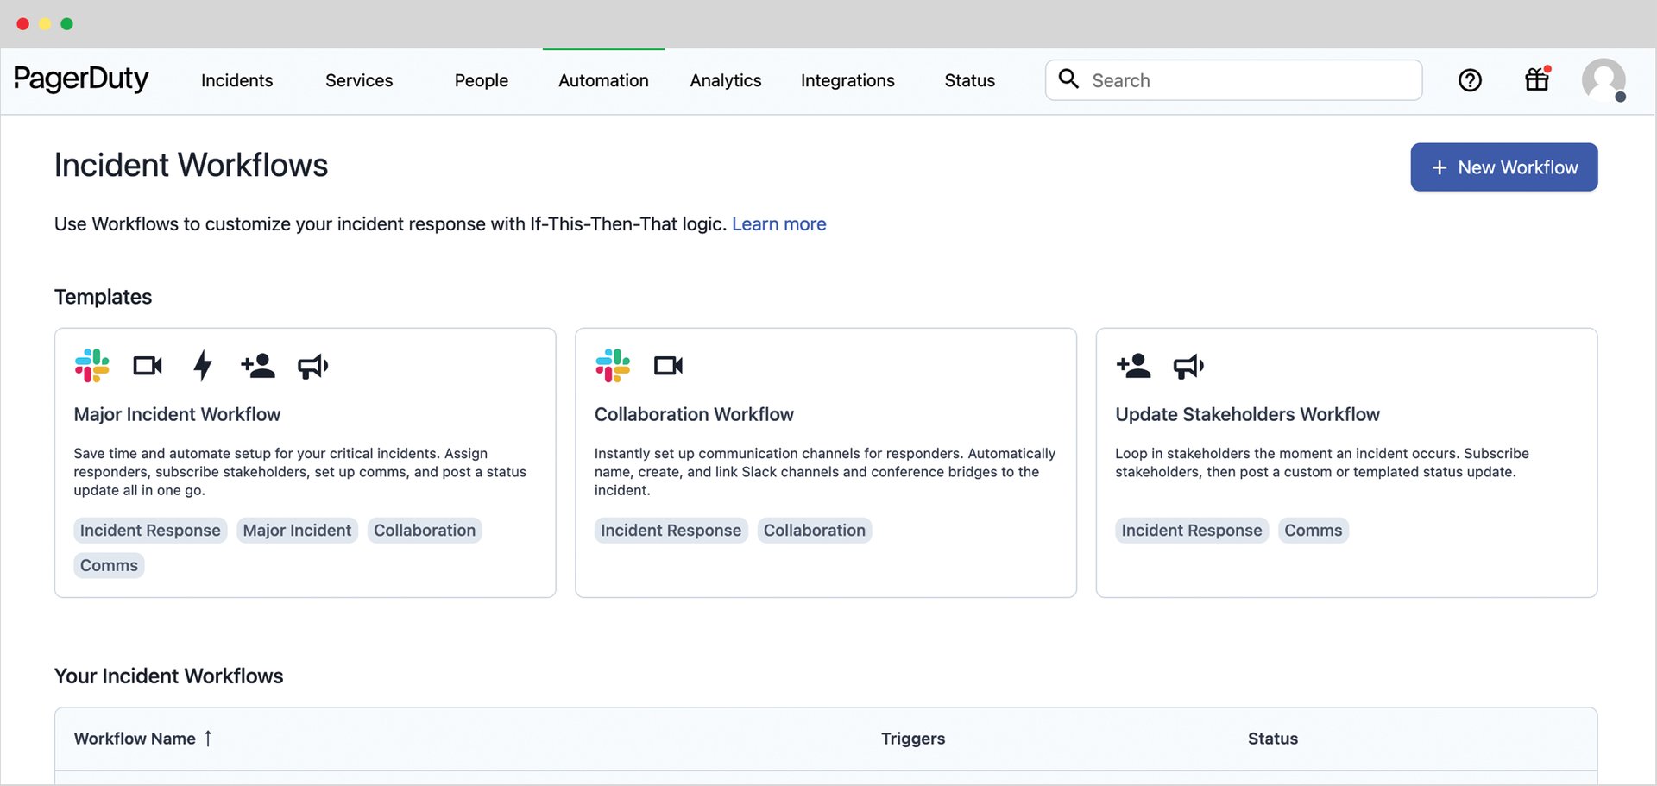Viewport: 1657px width, 786px height.
Task: Open the Analytics menu
Action: pos(726,80)
